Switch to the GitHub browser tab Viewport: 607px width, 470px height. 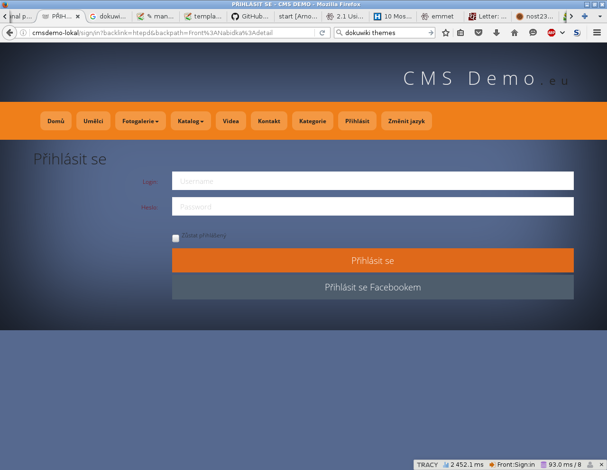[x=250, y=16]
